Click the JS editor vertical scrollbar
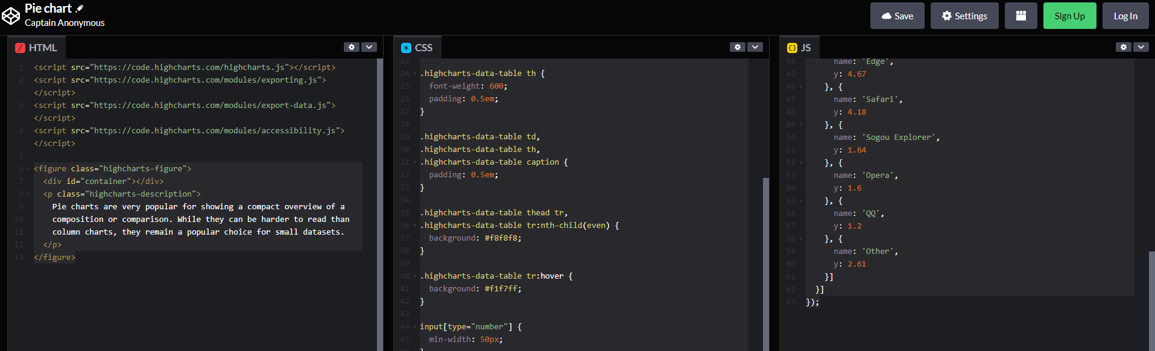Screen dimensions: 1155x351 (x=1151, y=300)
